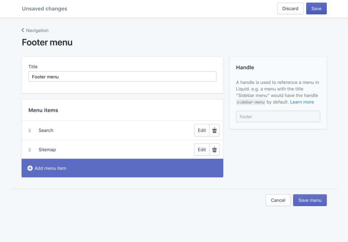Click the plus icon in Add menu item

point(30,168)
